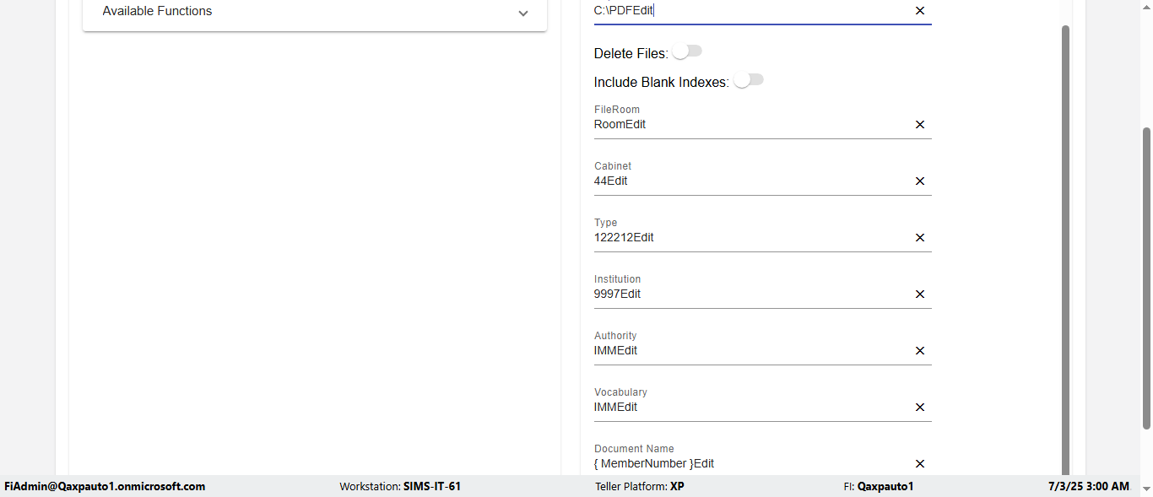This screenshot has height=497, width=1153.
Task: Clear the Institution field value
Action: (920, 294)
